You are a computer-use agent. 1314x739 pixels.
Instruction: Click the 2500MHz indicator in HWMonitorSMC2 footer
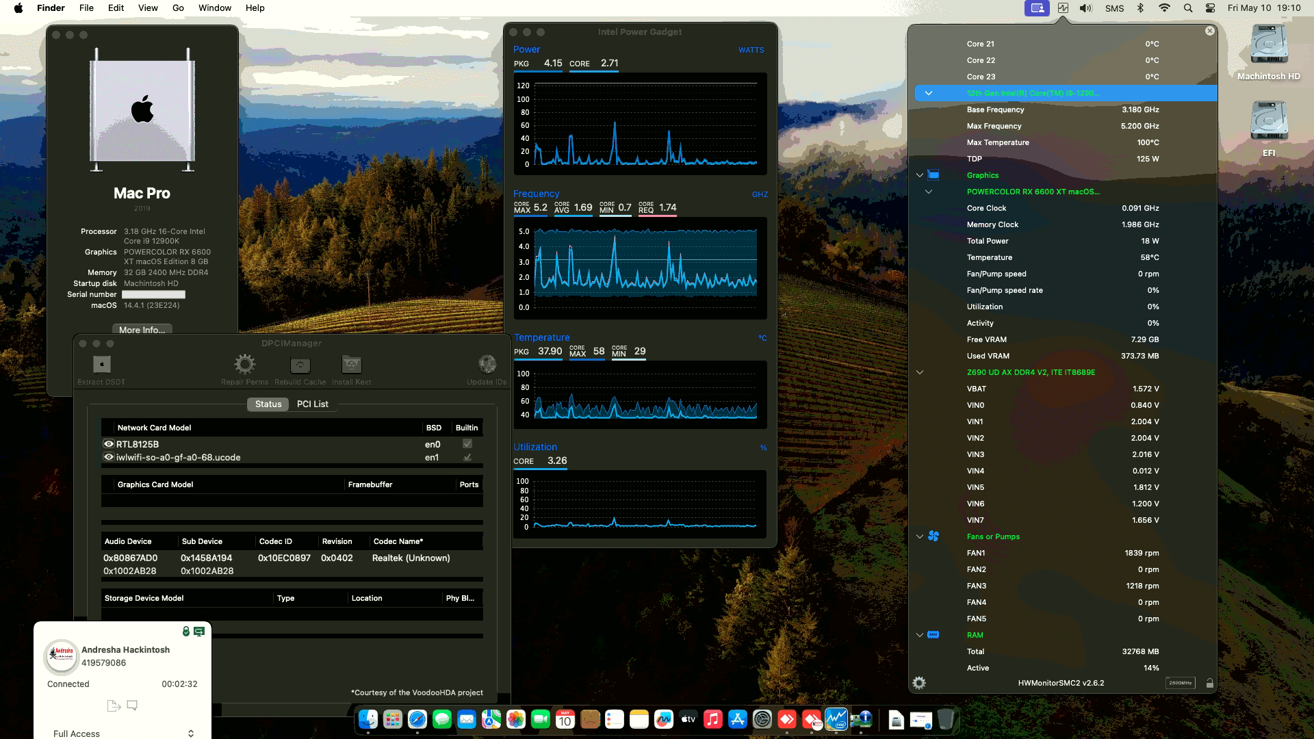(1181, 683)
